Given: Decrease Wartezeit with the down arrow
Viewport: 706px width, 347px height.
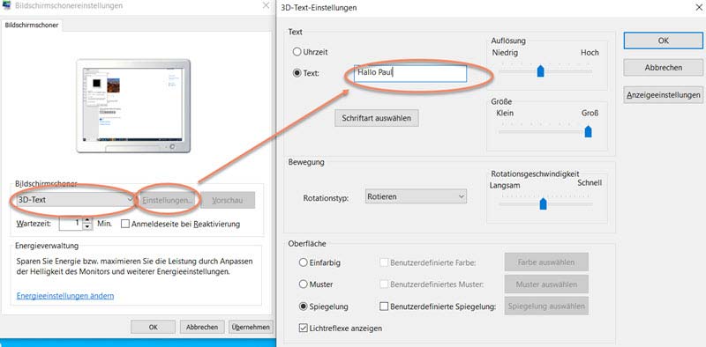Looking at the screenshot, I should tap(87, 227).
